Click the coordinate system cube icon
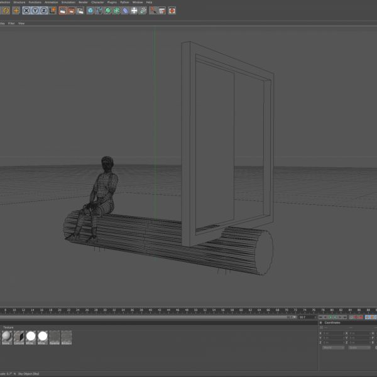377x377 pixels. (x=53, y=11)
